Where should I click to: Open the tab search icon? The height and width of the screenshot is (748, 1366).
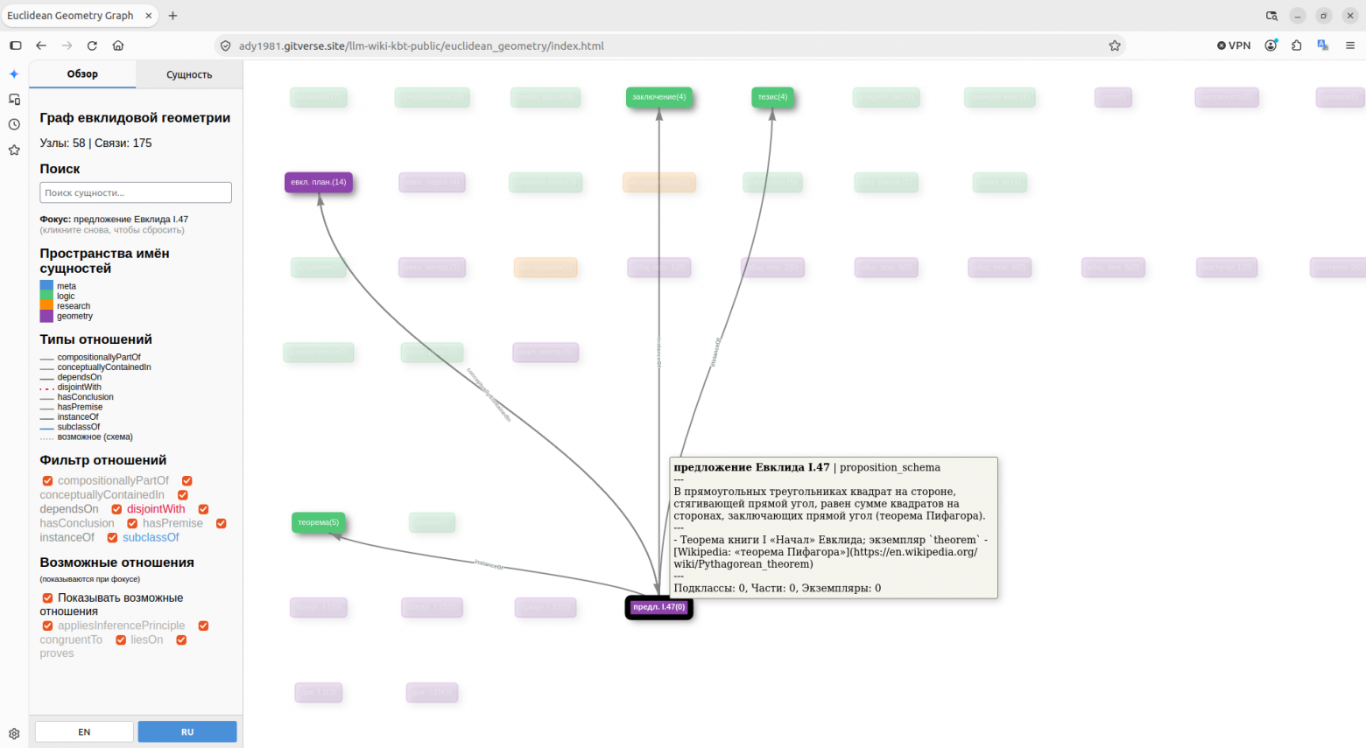click(x=1271, y=16)
